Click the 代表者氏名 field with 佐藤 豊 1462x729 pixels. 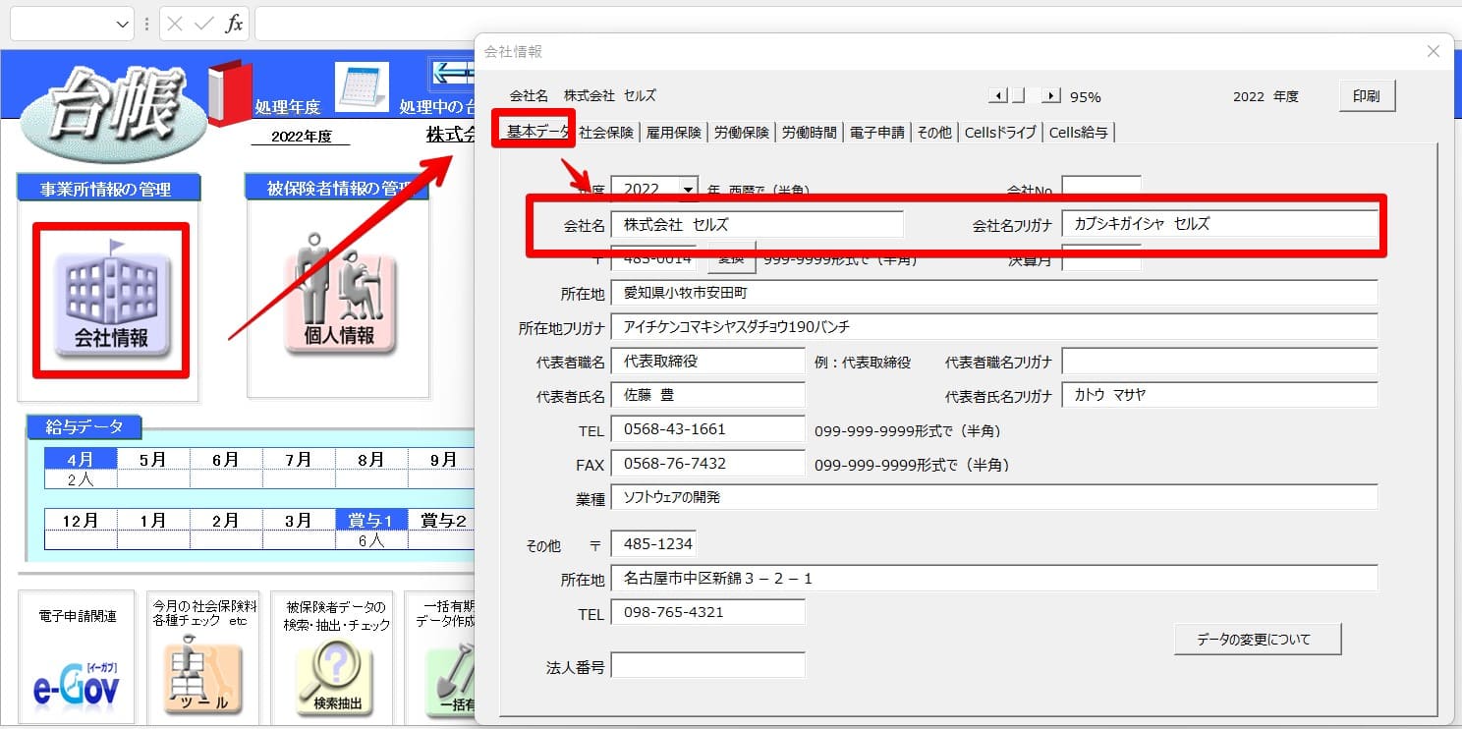pos(707,395)
